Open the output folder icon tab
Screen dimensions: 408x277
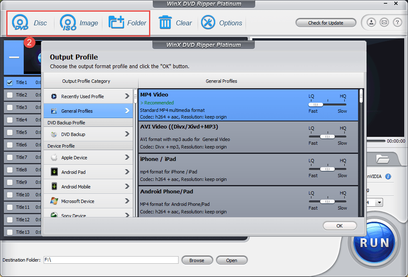pos(383,159)
